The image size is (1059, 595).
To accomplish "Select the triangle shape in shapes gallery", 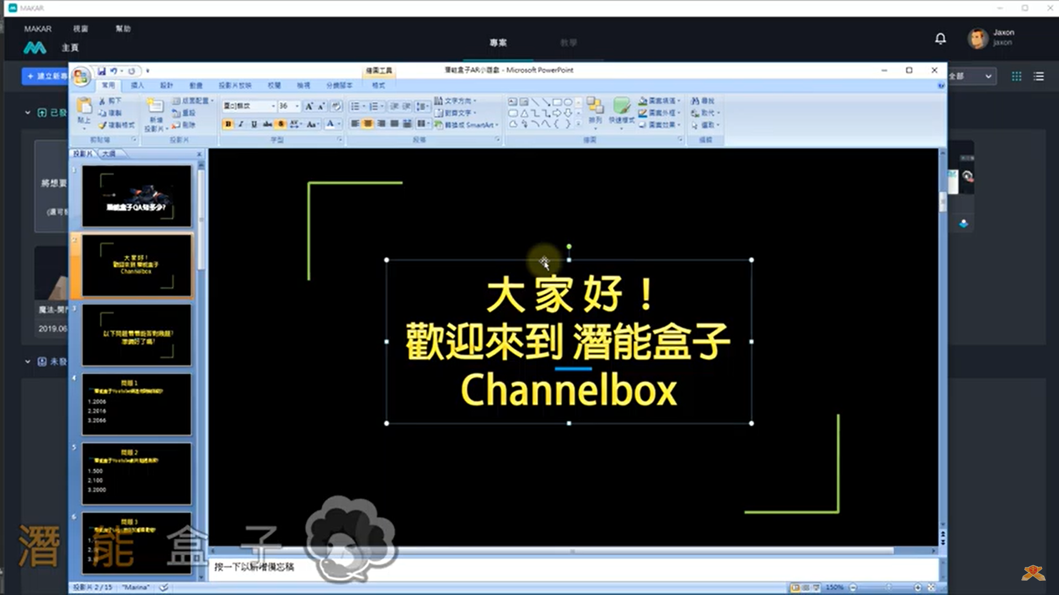I will tap(524, 113).
